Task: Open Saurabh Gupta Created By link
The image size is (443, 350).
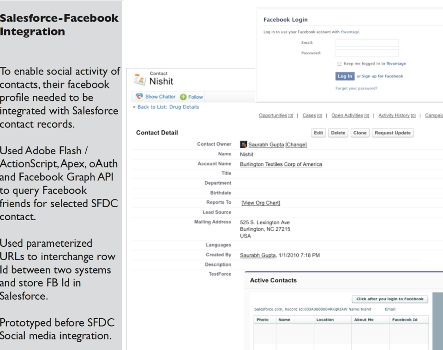Action: 257,255
